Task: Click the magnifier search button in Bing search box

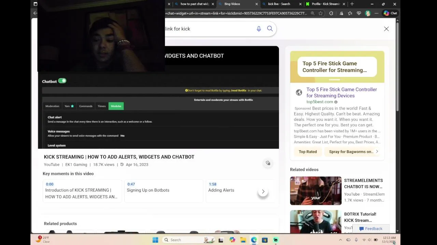Action: tap(270, 29)
